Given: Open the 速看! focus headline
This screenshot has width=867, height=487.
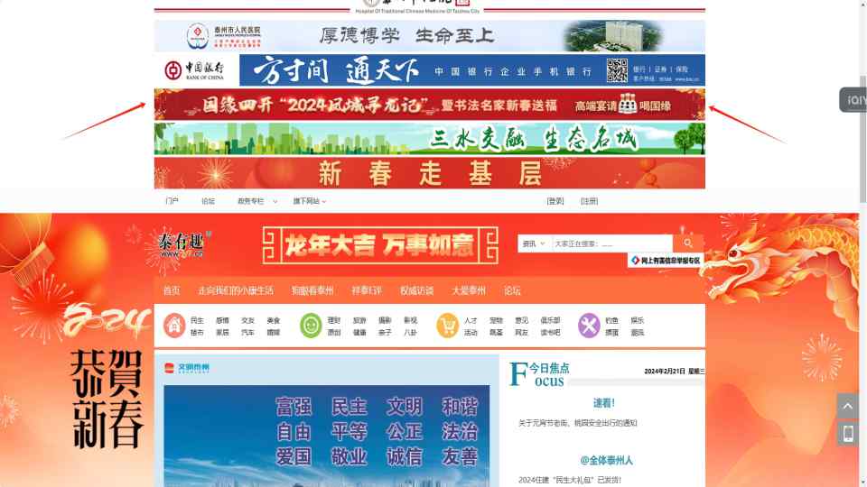Looking at the screenshot, I should (604, 403).
